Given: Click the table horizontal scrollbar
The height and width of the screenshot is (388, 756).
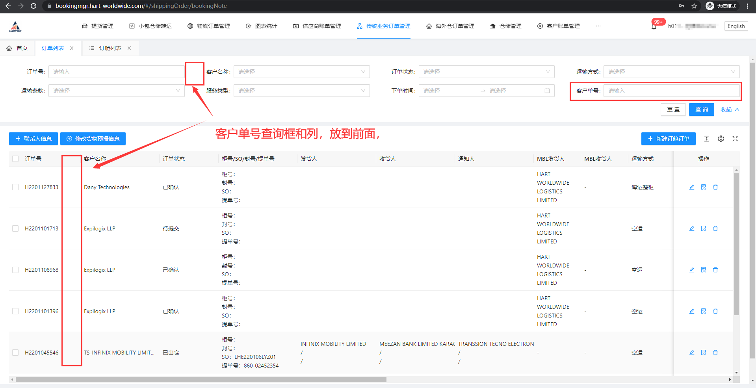Looking at the screenshot, I should [201, 380].
